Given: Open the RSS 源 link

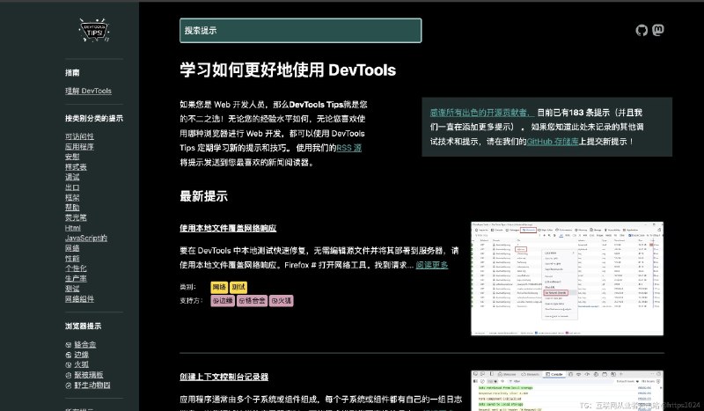Looking at the screenshot, I should tap(348, 148).
